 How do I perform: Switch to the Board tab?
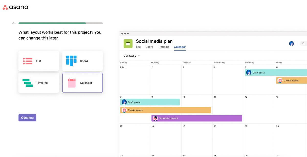149,47
